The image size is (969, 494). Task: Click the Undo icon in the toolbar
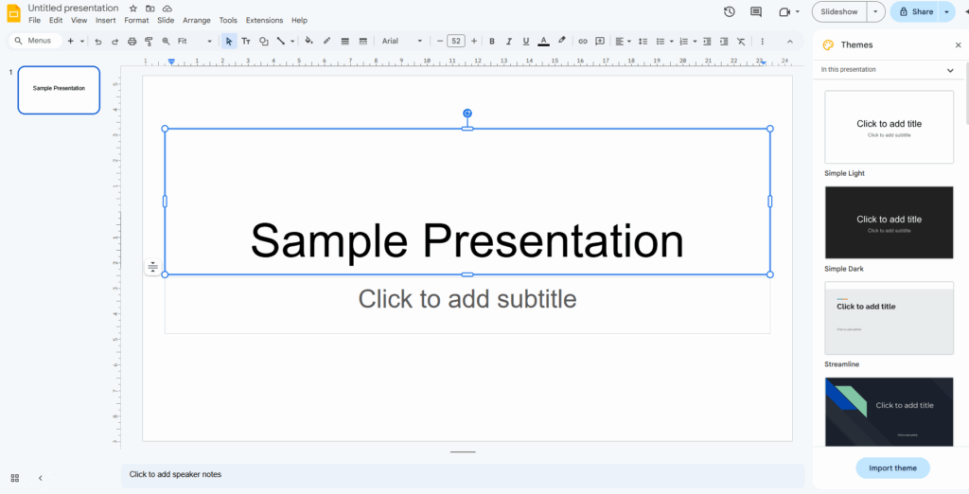pos(97,42)
